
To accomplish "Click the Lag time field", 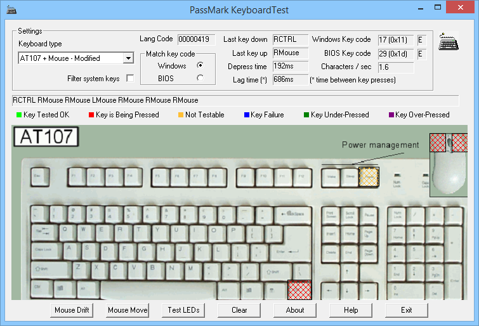I will click(x=290, y=79).
